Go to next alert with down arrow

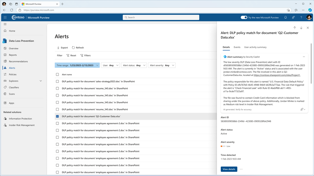[301, 28]
